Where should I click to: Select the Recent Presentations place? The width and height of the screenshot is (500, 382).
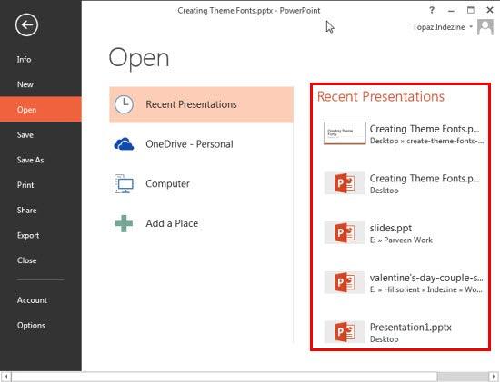pyautogui.click(x=201, y=104)
